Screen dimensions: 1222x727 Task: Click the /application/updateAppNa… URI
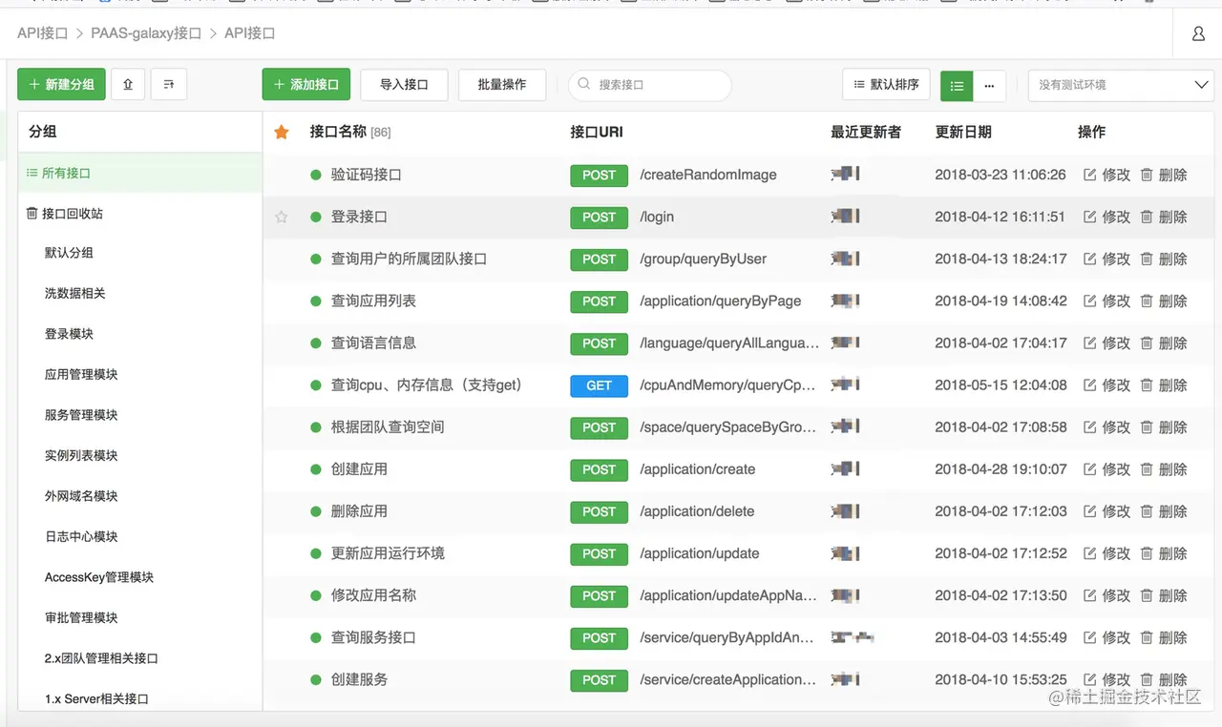728,595
